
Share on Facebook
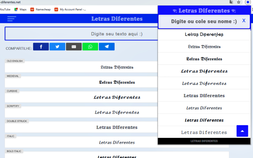pos(41,47)
